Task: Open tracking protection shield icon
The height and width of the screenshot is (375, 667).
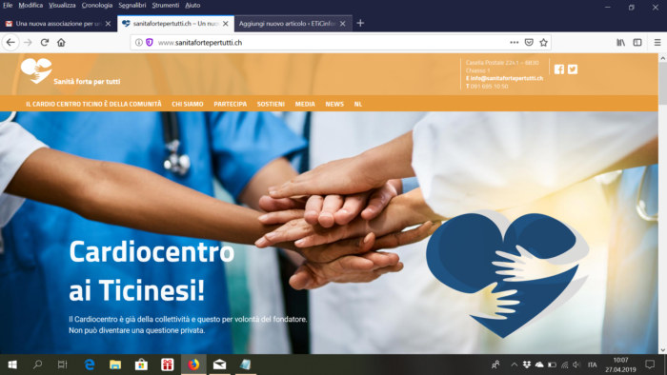Action: tap(150, 43)
